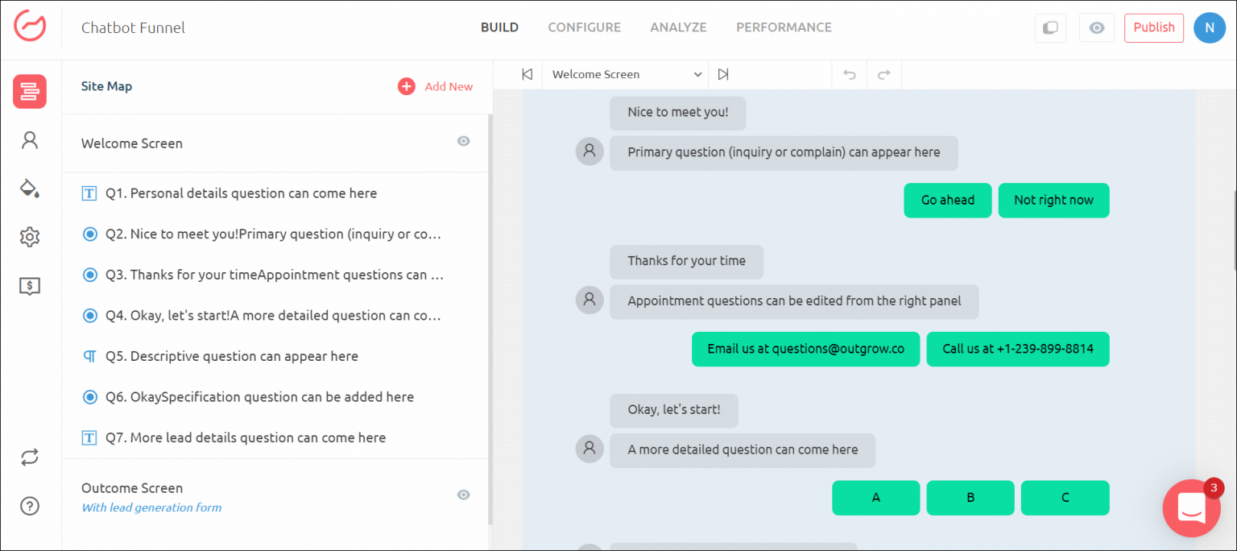The width and height of the screenshot is (1237, 551).
Task: Select Q5 Descriptive question in site map
Action: point(243,356)
